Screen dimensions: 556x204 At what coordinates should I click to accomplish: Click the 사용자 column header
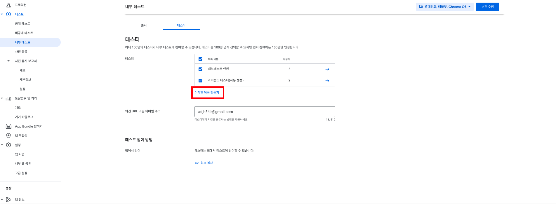point(286,59)
